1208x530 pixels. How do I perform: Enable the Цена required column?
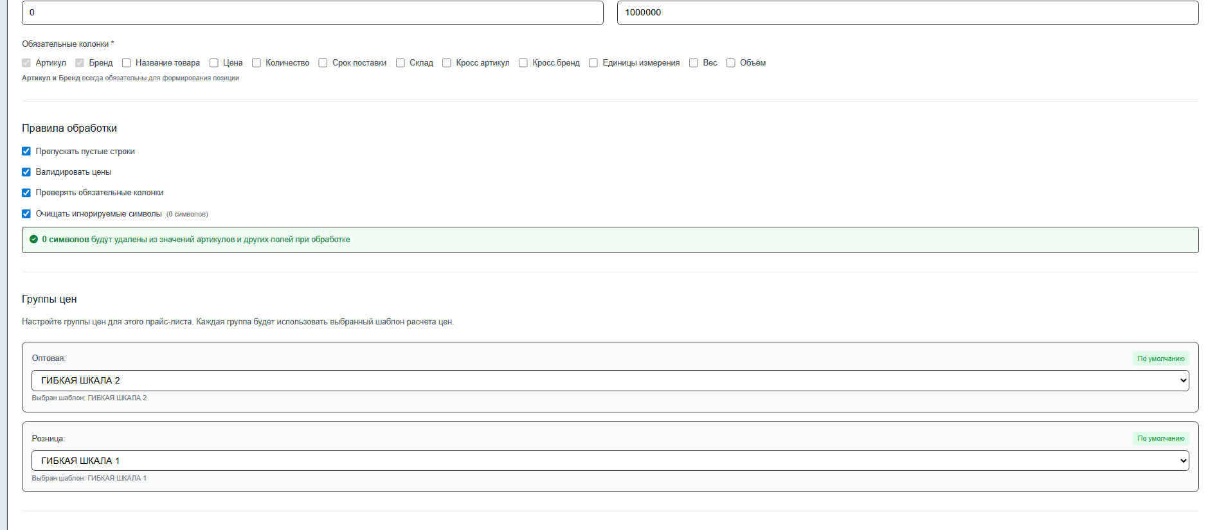tap(214, 63)
